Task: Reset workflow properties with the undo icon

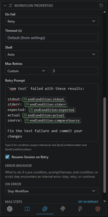Action: coord(101,5)
